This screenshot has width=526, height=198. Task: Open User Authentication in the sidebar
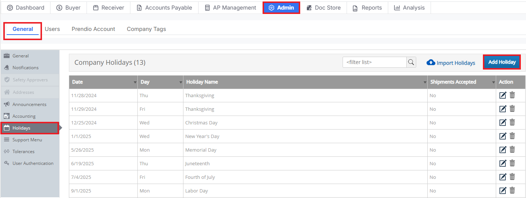pos(30,163)
